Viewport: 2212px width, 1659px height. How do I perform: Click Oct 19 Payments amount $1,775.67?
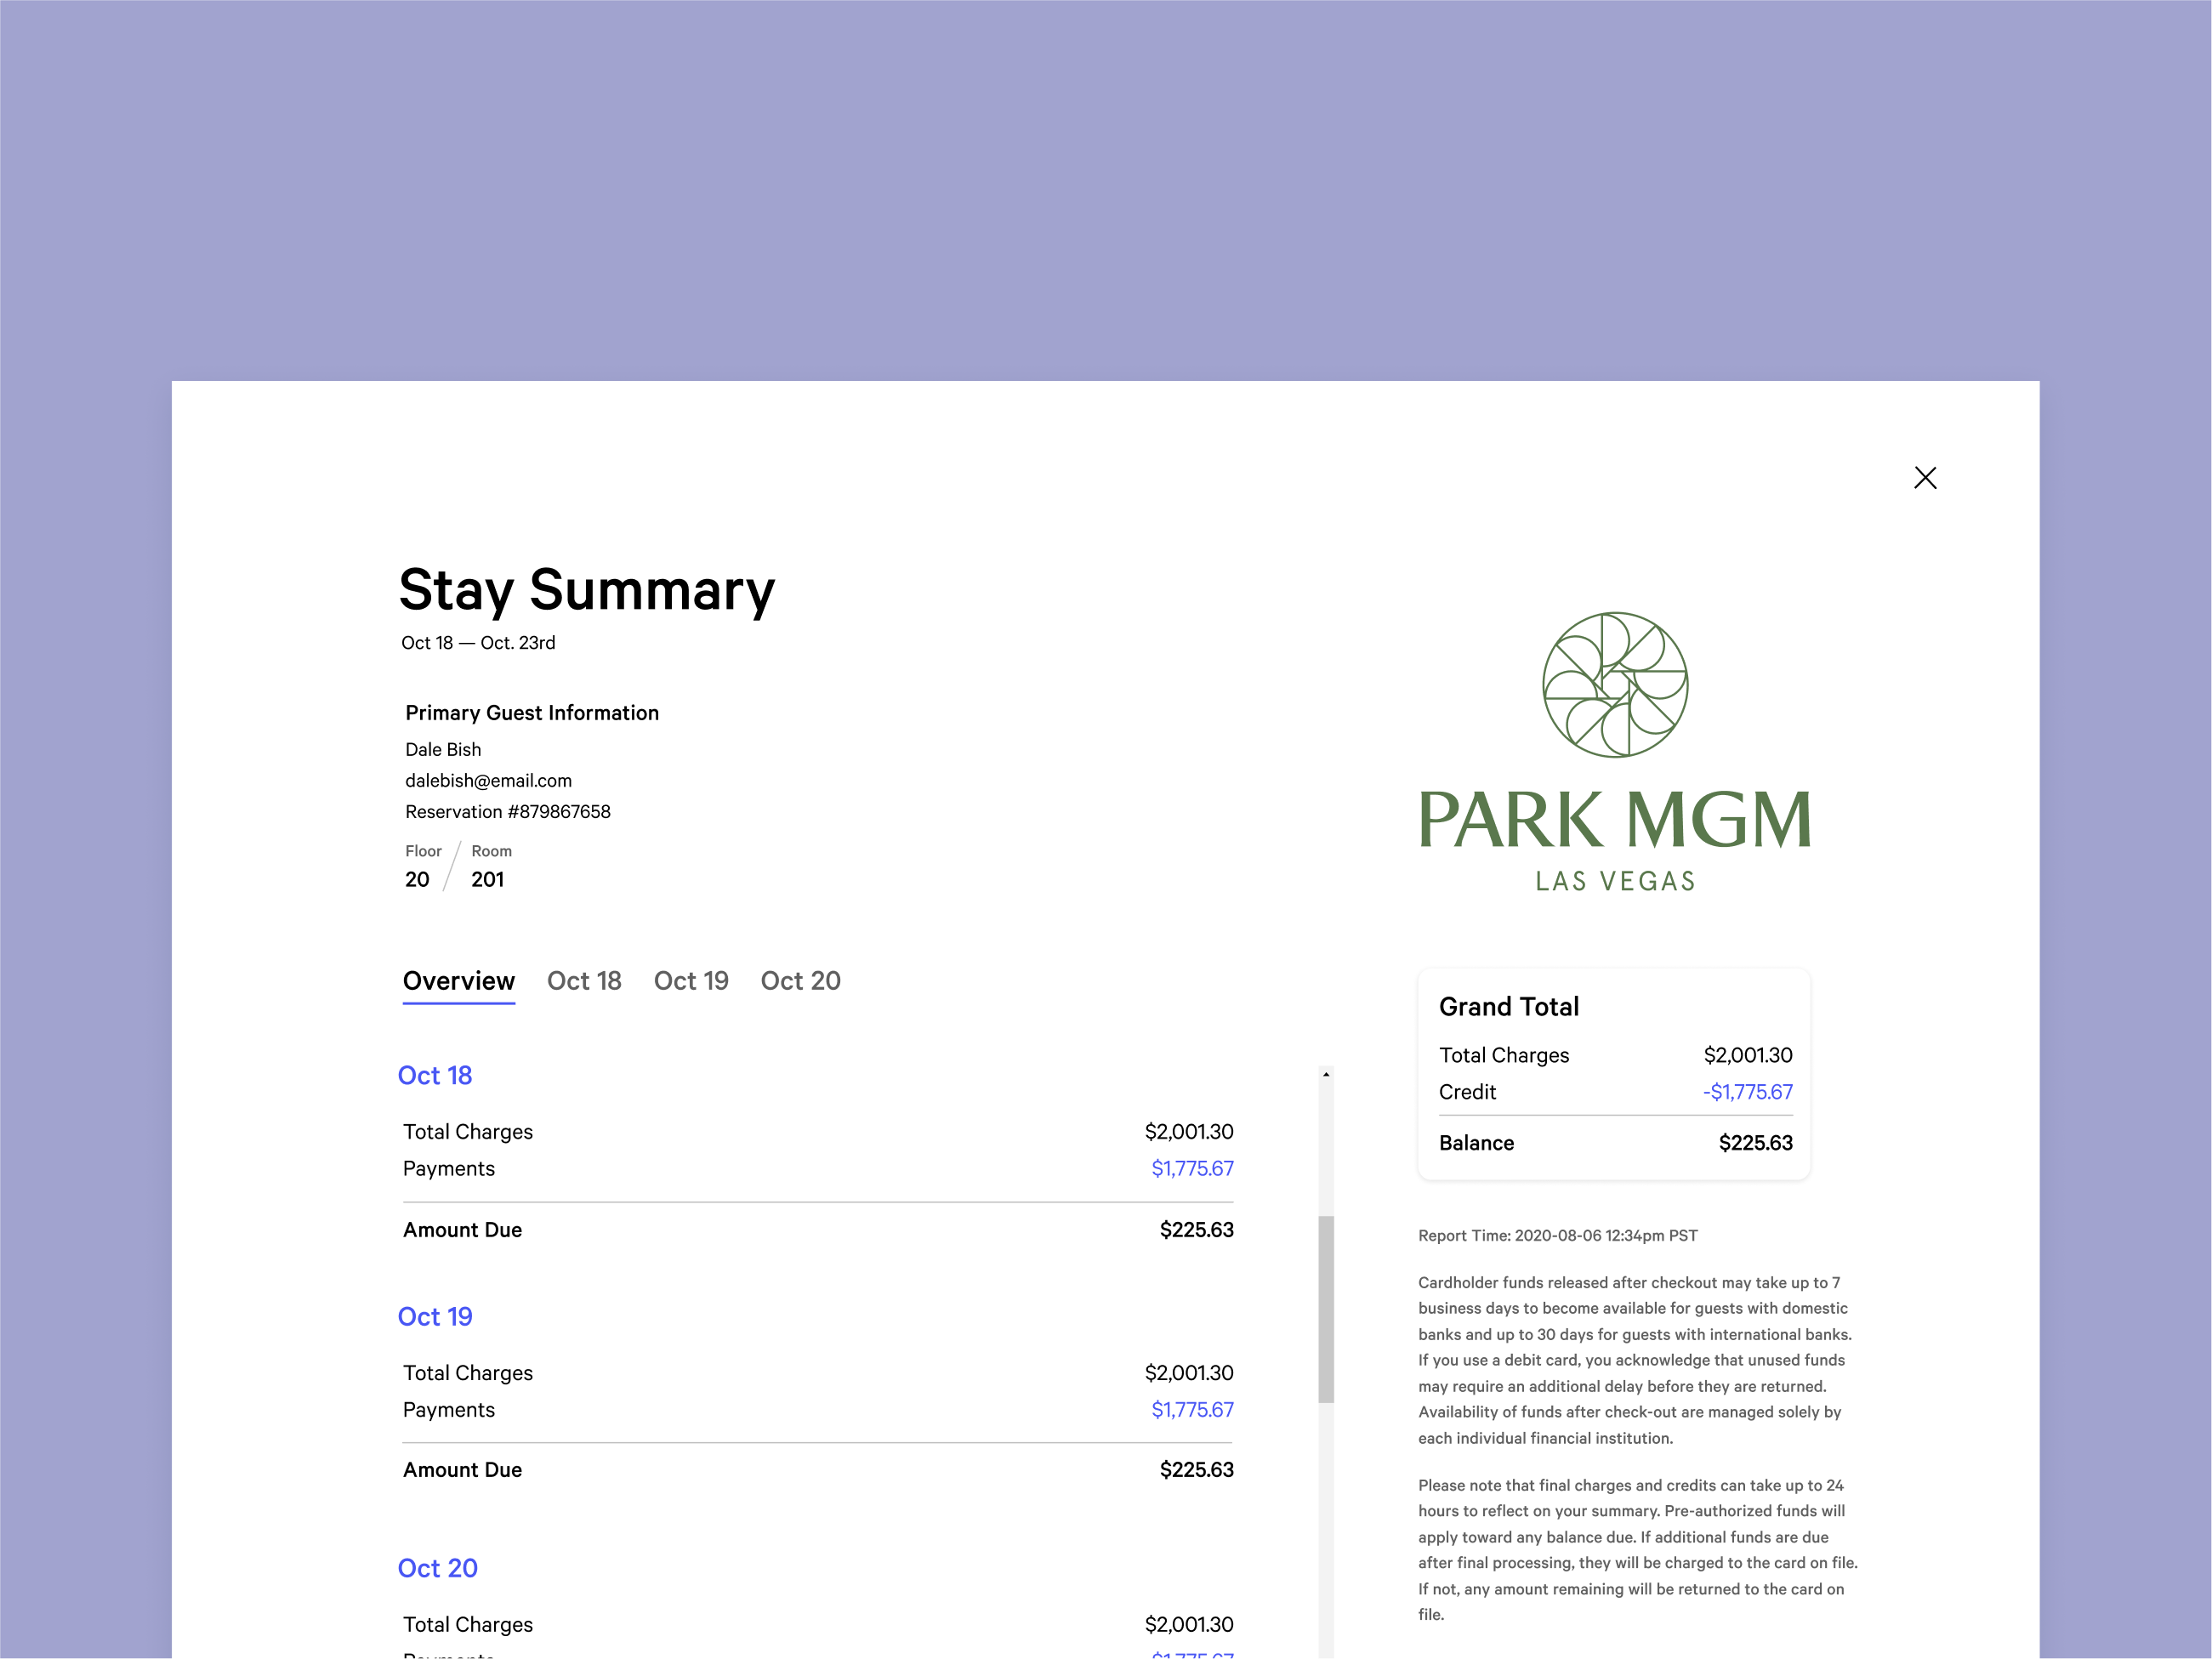1192,1410
